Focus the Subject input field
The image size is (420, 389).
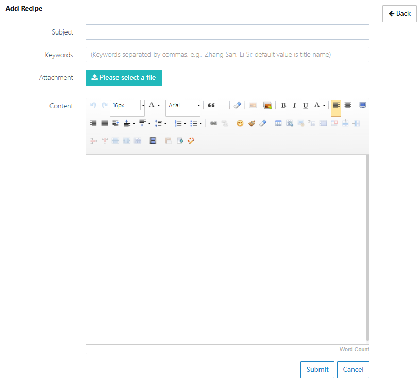(227, 32)
